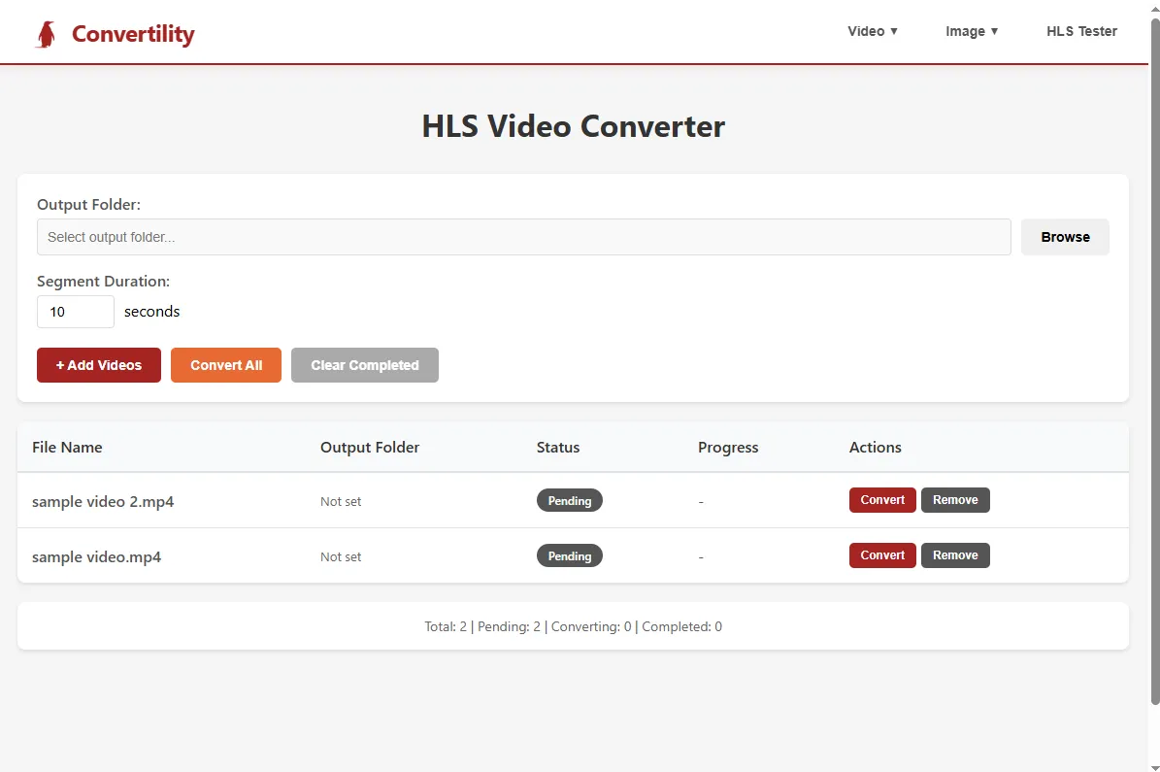This screenshot has height=772, width=1160.
Task: Click the Clear Completed button
Action: click(x=364, y=364)
